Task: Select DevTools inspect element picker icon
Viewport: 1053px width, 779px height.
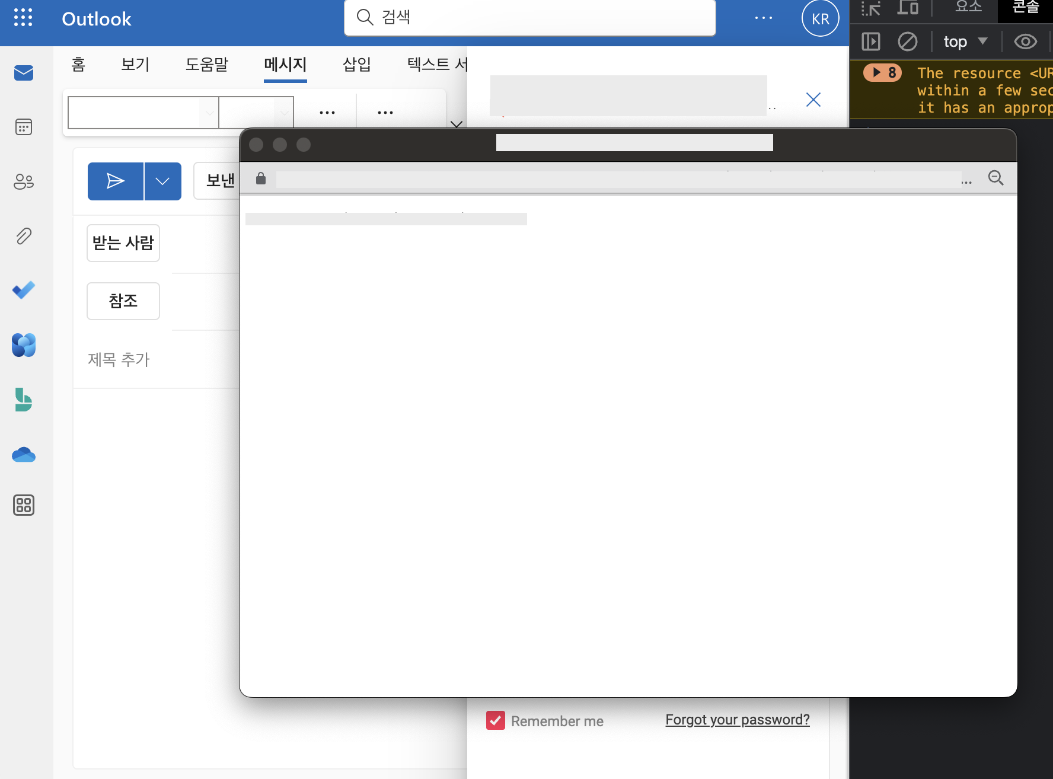Action: (870, 8)
